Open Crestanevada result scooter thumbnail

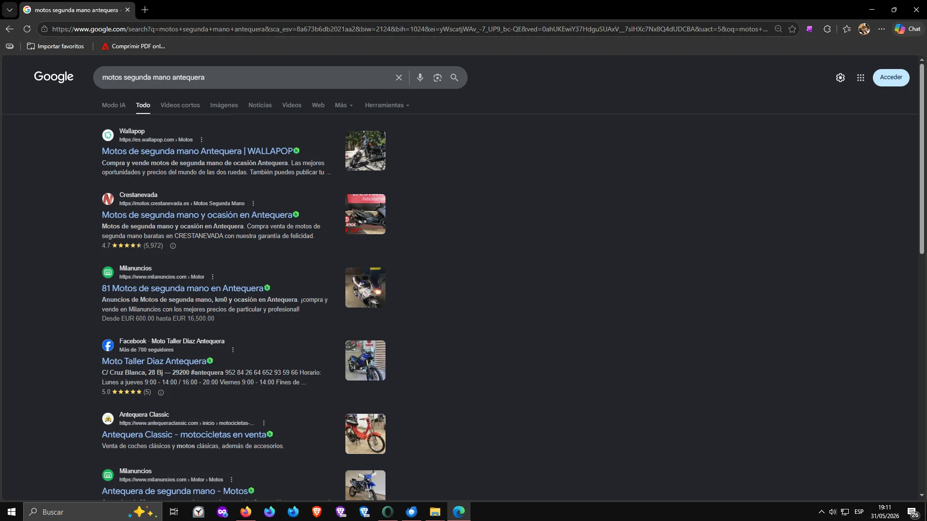[x=365, y=214]
